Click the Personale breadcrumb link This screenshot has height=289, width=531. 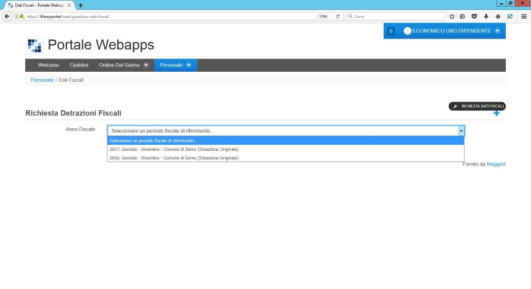[x=42, y=80]
